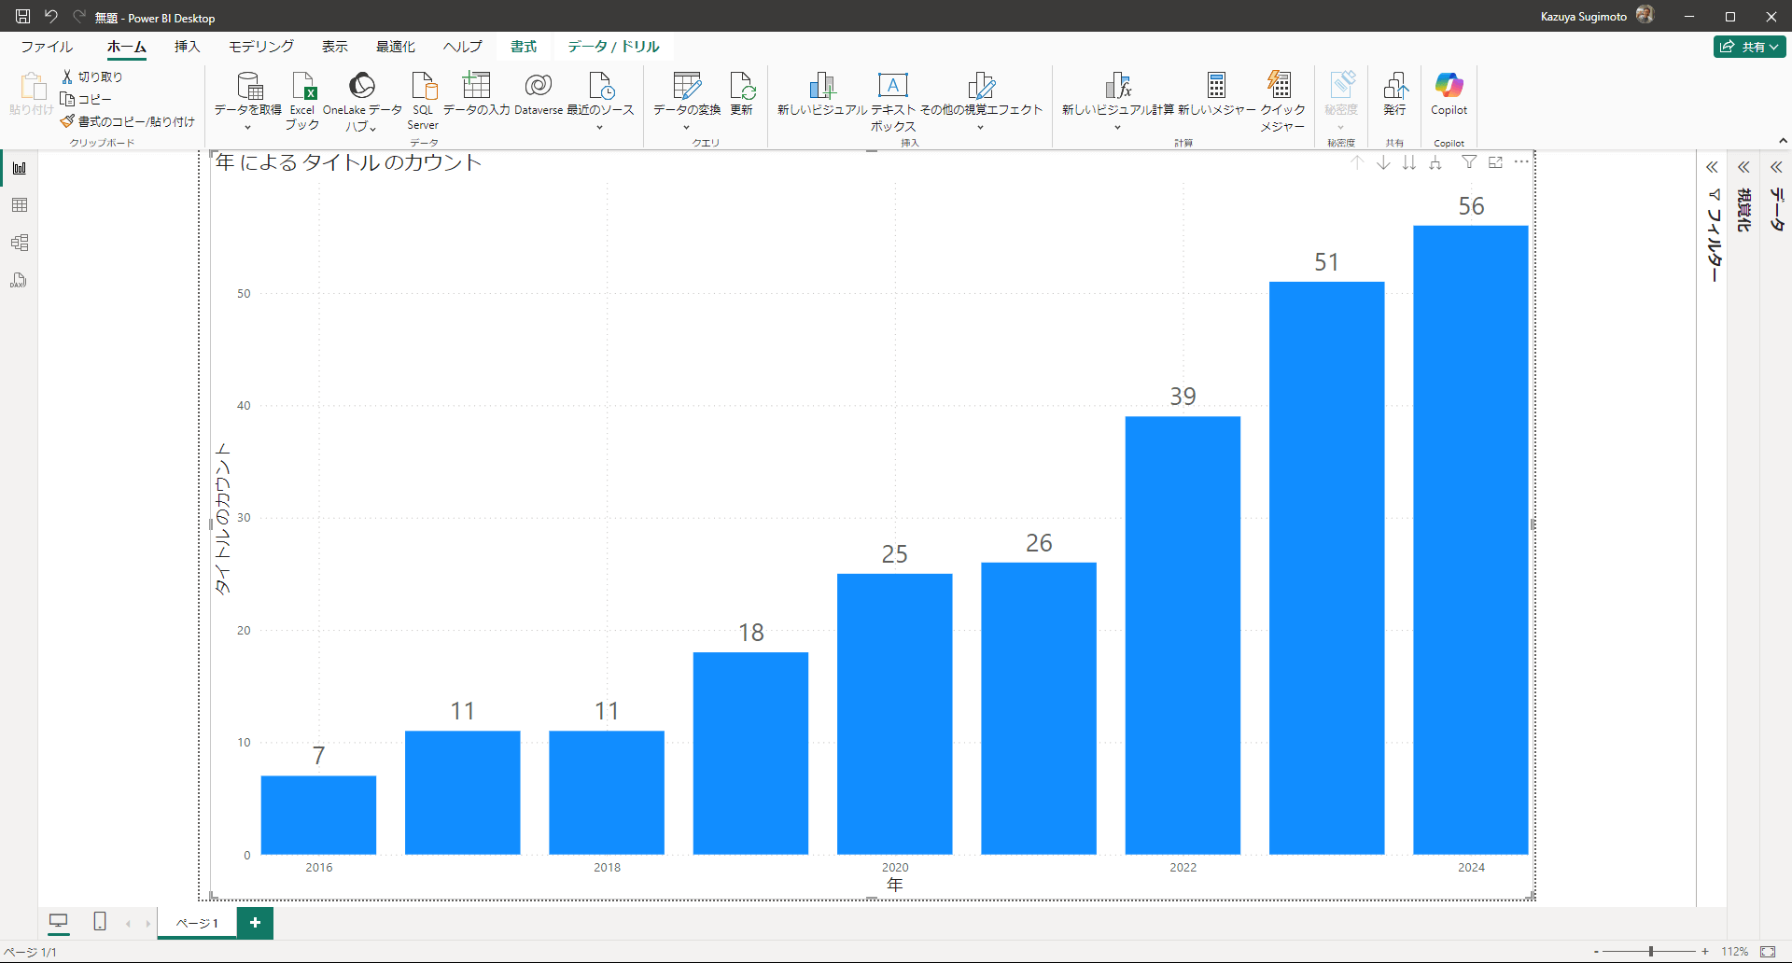Open データの入力 (Enter data)

(x=476, y=94)
